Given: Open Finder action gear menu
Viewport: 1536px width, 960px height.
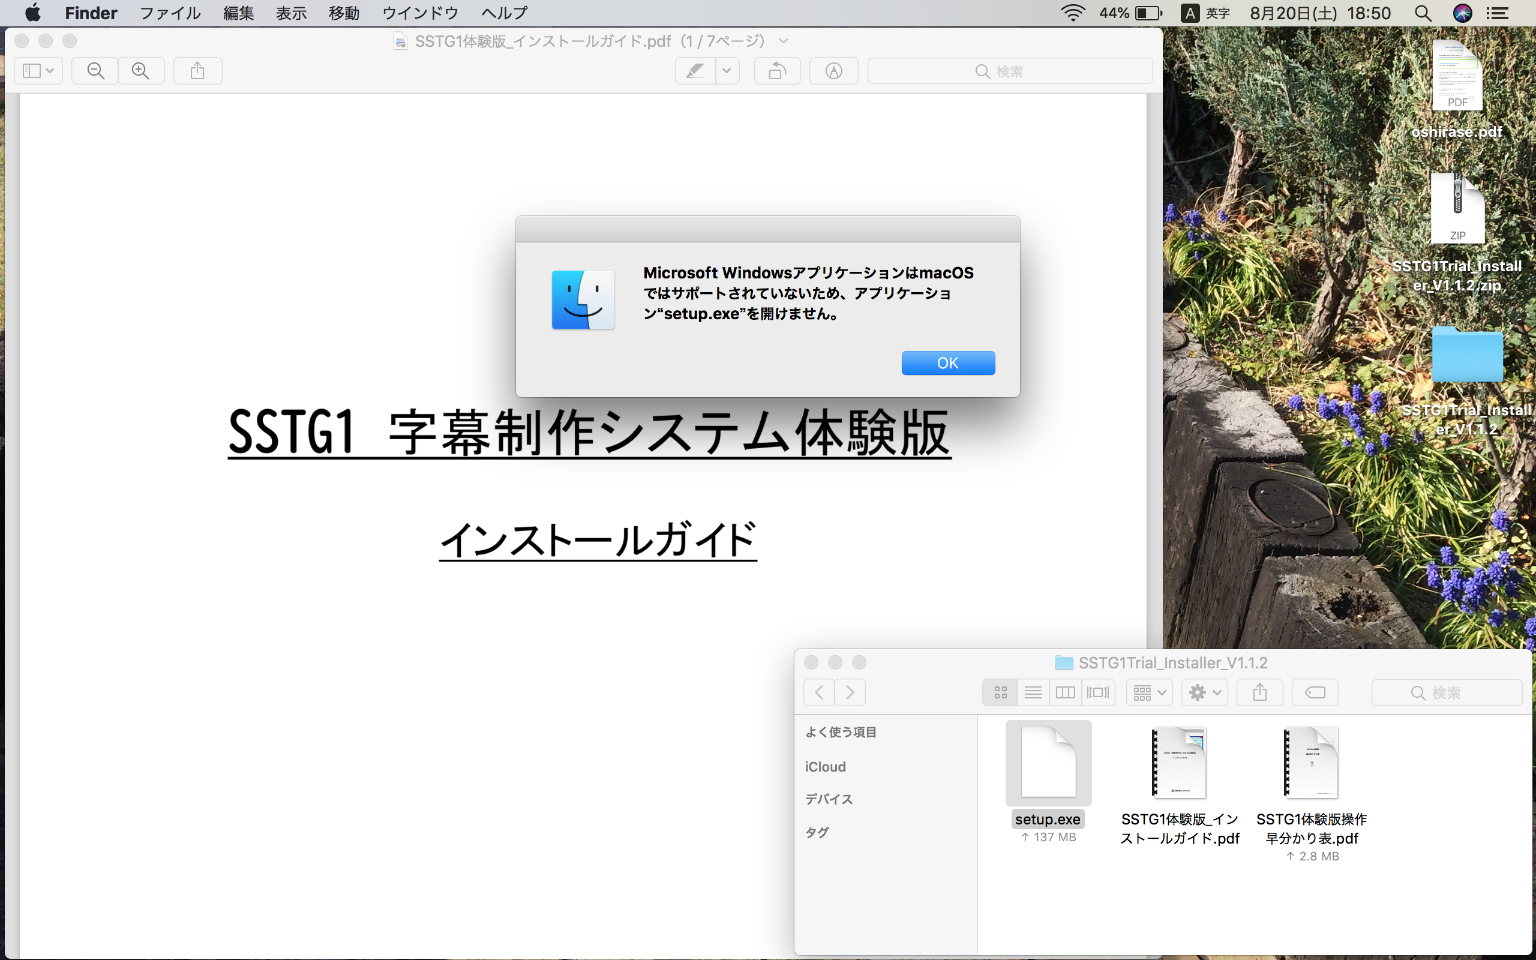Looking at the screenshot, I should click(x=1204, y=692).
